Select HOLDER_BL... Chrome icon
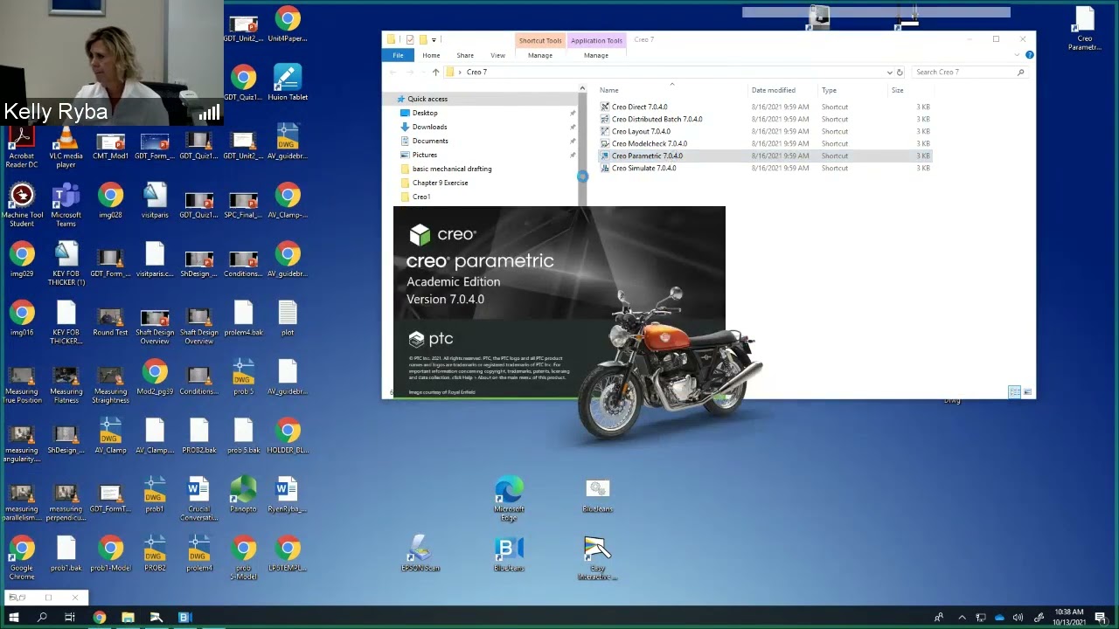Viewport: 1119px width, 629px height. [x=288, y=437]
